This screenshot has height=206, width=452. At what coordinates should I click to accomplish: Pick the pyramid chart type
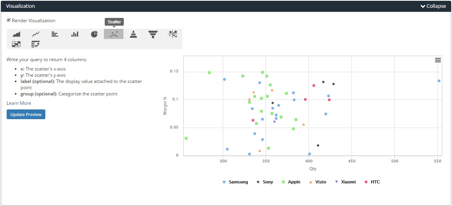[134, 34]
